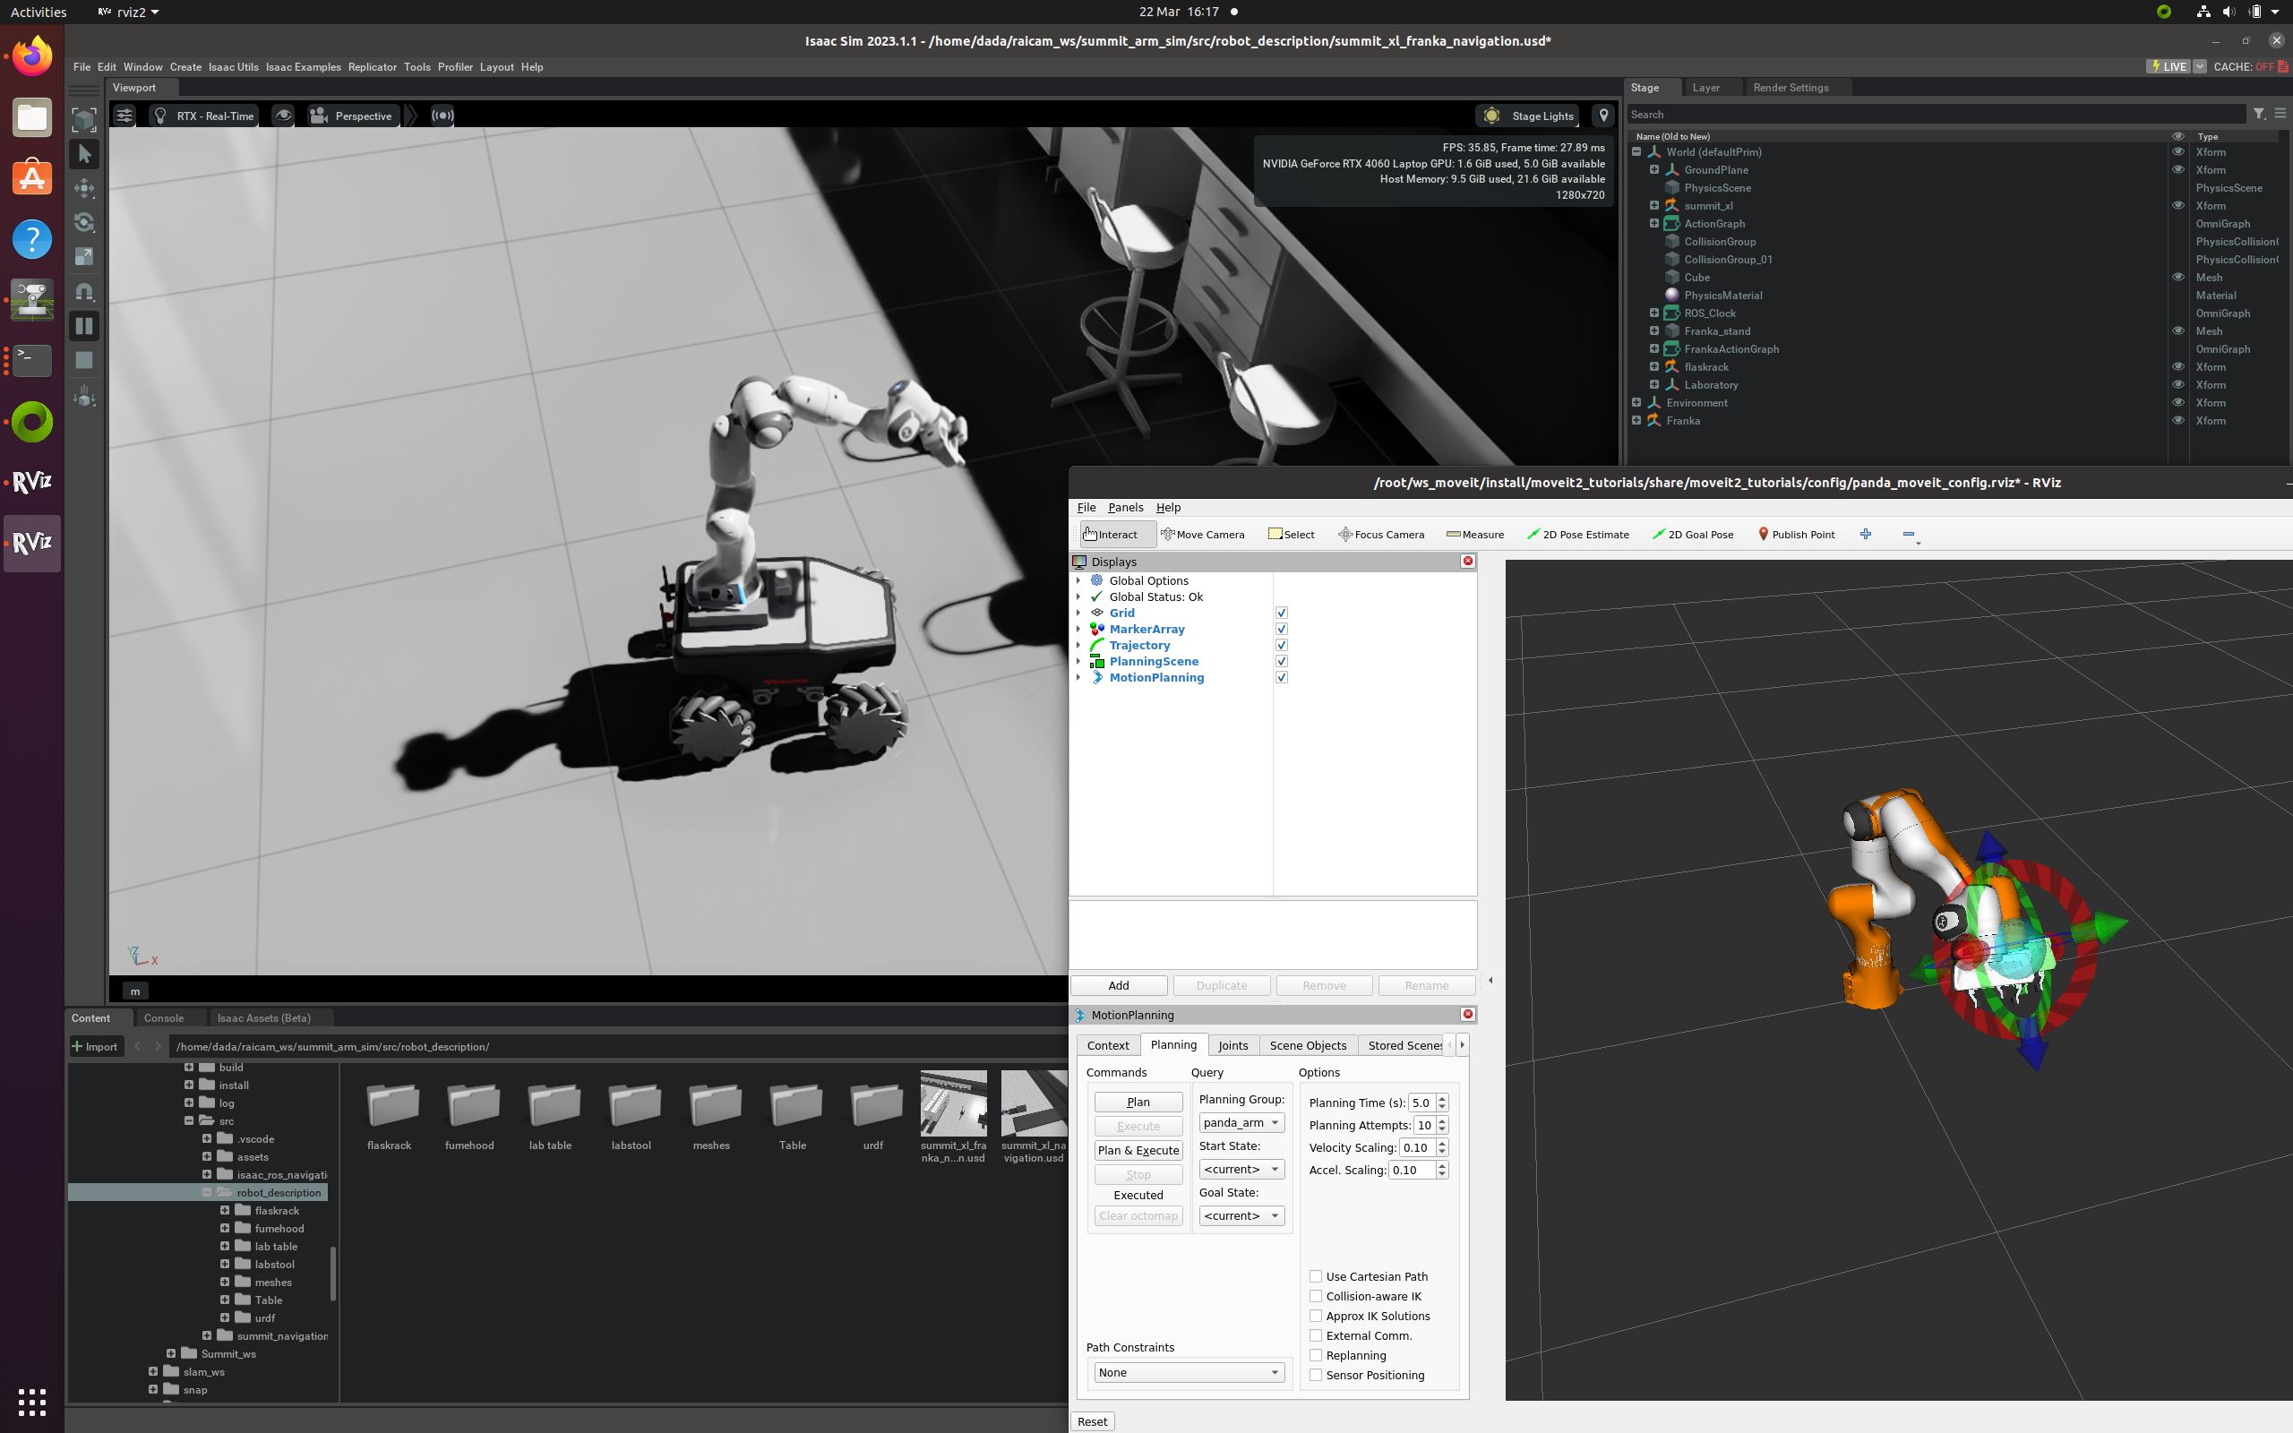The width and height of the screenshot is (2293, 1433).
Task: Open the Start State dropdown
Action: tap(1241, 1170)
